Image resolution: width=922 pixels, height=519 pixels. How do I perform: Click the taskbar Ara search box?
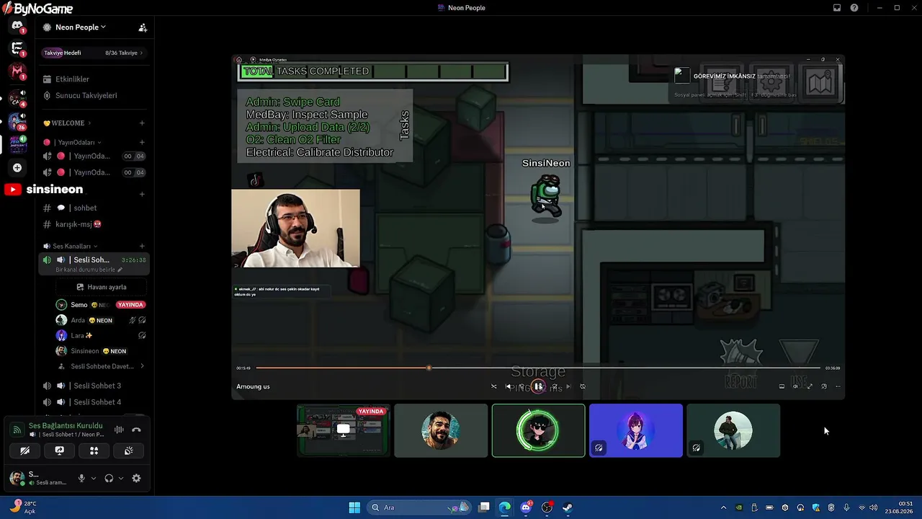coord(419,507)
